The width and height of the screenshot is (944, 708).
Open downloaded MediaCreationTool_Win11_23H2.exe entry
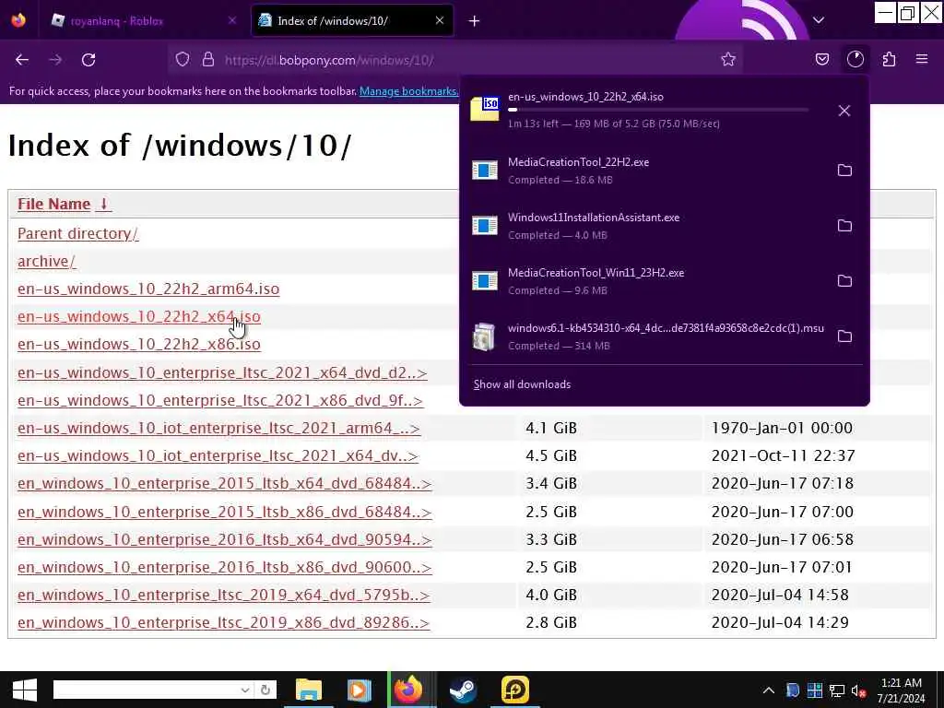(647, 281)
